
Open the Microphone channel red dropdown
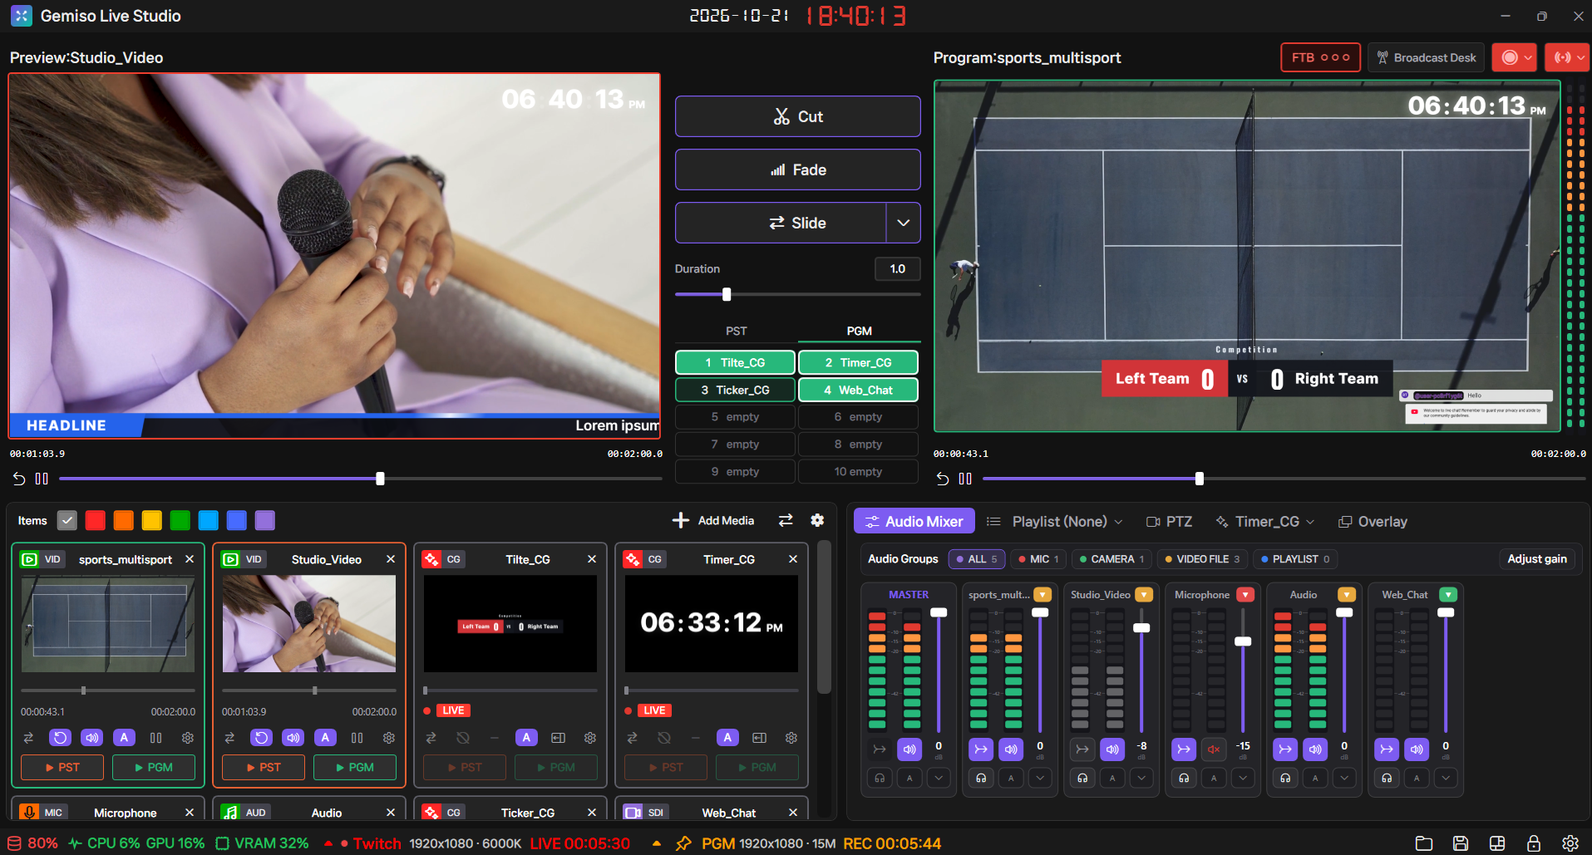[x=1245, y=595]
